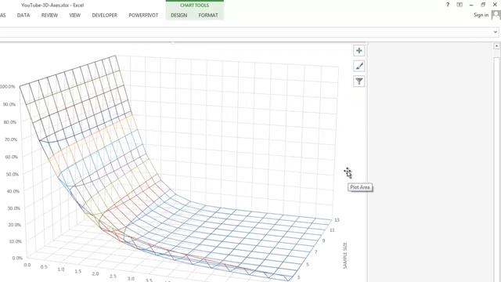Click the user account avatar icon
The height and width of the screenshot is (282, 501).
tap(496, 15)
